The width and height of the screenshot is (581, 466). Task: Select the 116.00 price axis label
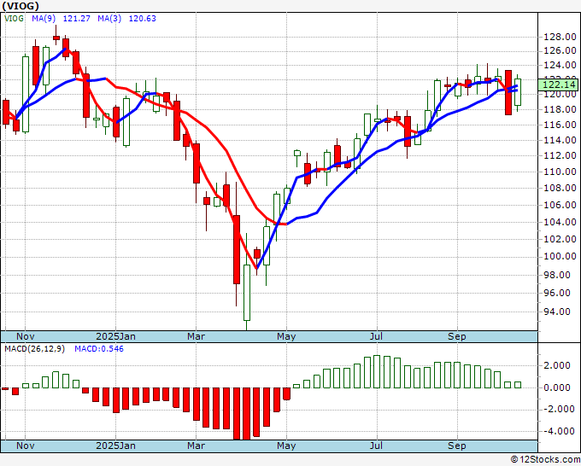coord(560,125)
